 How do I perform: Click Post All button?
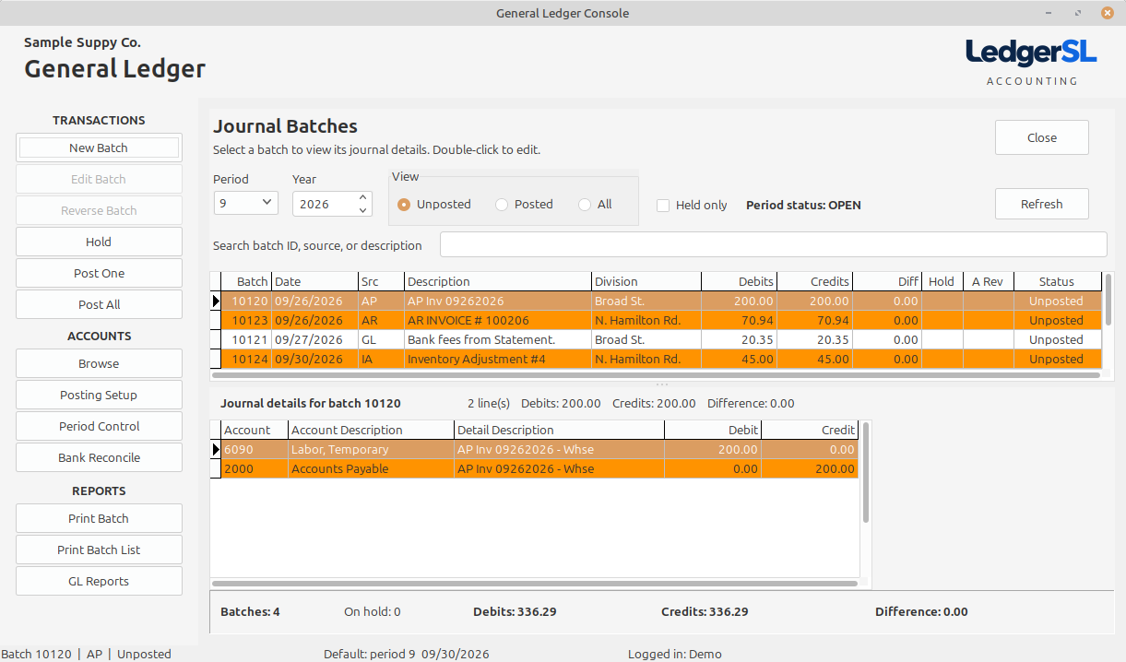99,304
